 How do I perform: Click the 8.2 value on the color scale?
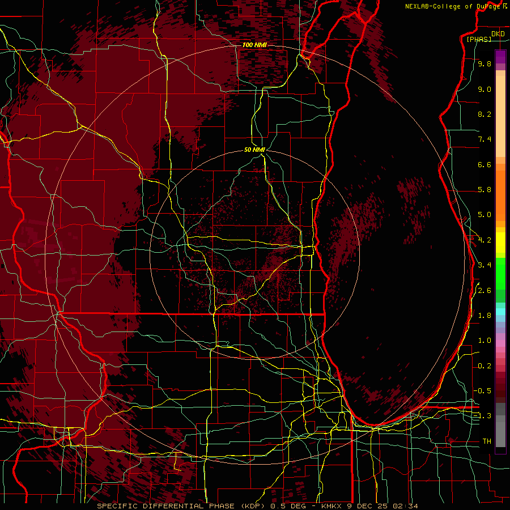point(484,114)
